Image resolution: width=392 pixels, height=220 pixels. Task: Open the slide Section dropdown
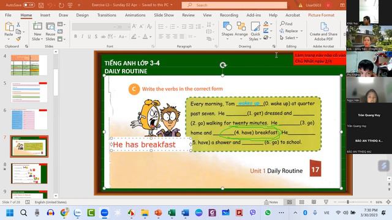coord(61,38)
